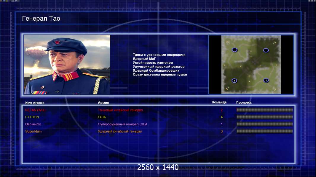Image resolution: width=316 pixels, height=177 pixels.
Task: Click the 'Армия' column header
Action: pyautogui.click(x=103, y=103)
